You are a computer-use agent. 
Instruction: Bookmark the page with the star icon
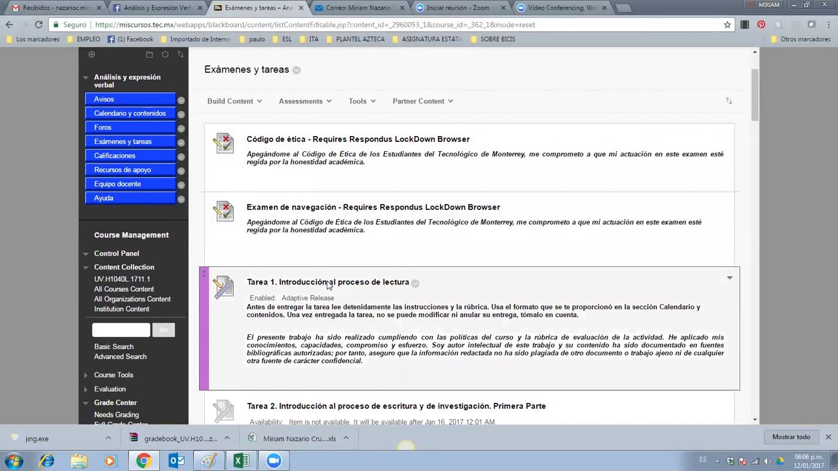coord(727,25)
